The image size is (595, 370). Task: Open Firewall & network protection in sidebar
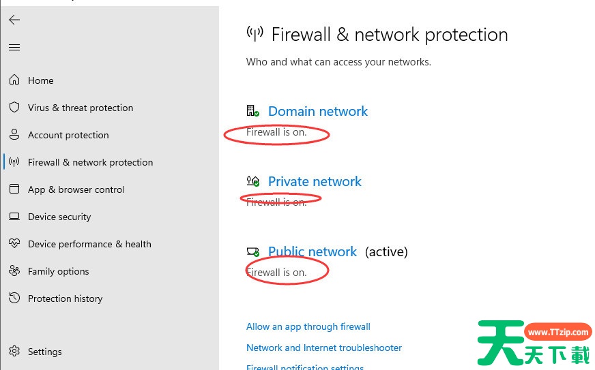[90, 162]
